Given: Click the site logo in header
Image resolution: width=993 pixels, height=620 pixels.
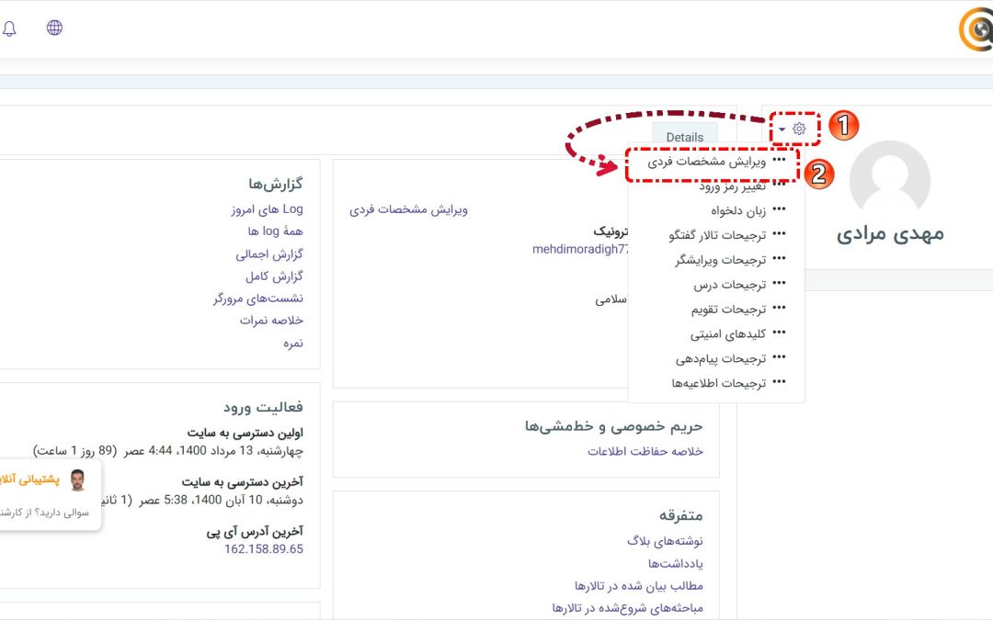Looking at the screenshot, I should [976, 31].
